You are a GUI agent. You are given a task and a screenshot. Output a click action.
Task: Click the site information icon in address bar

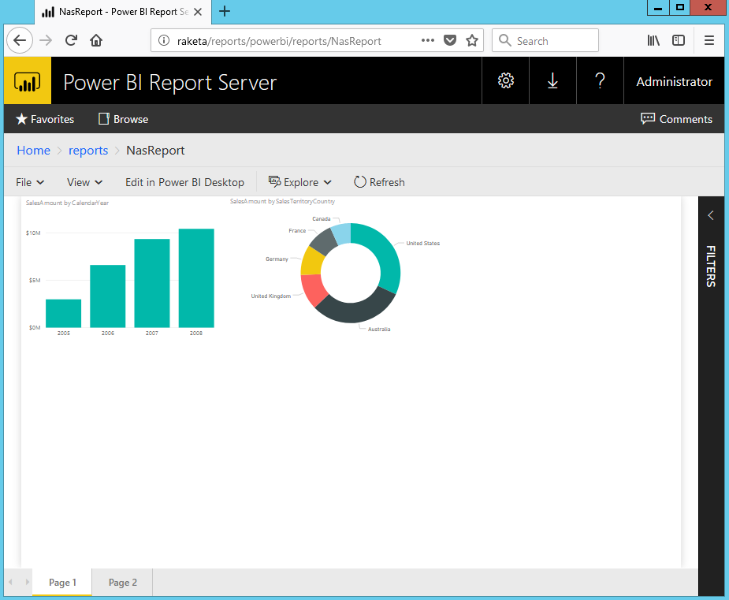click(x=164, y=41)
